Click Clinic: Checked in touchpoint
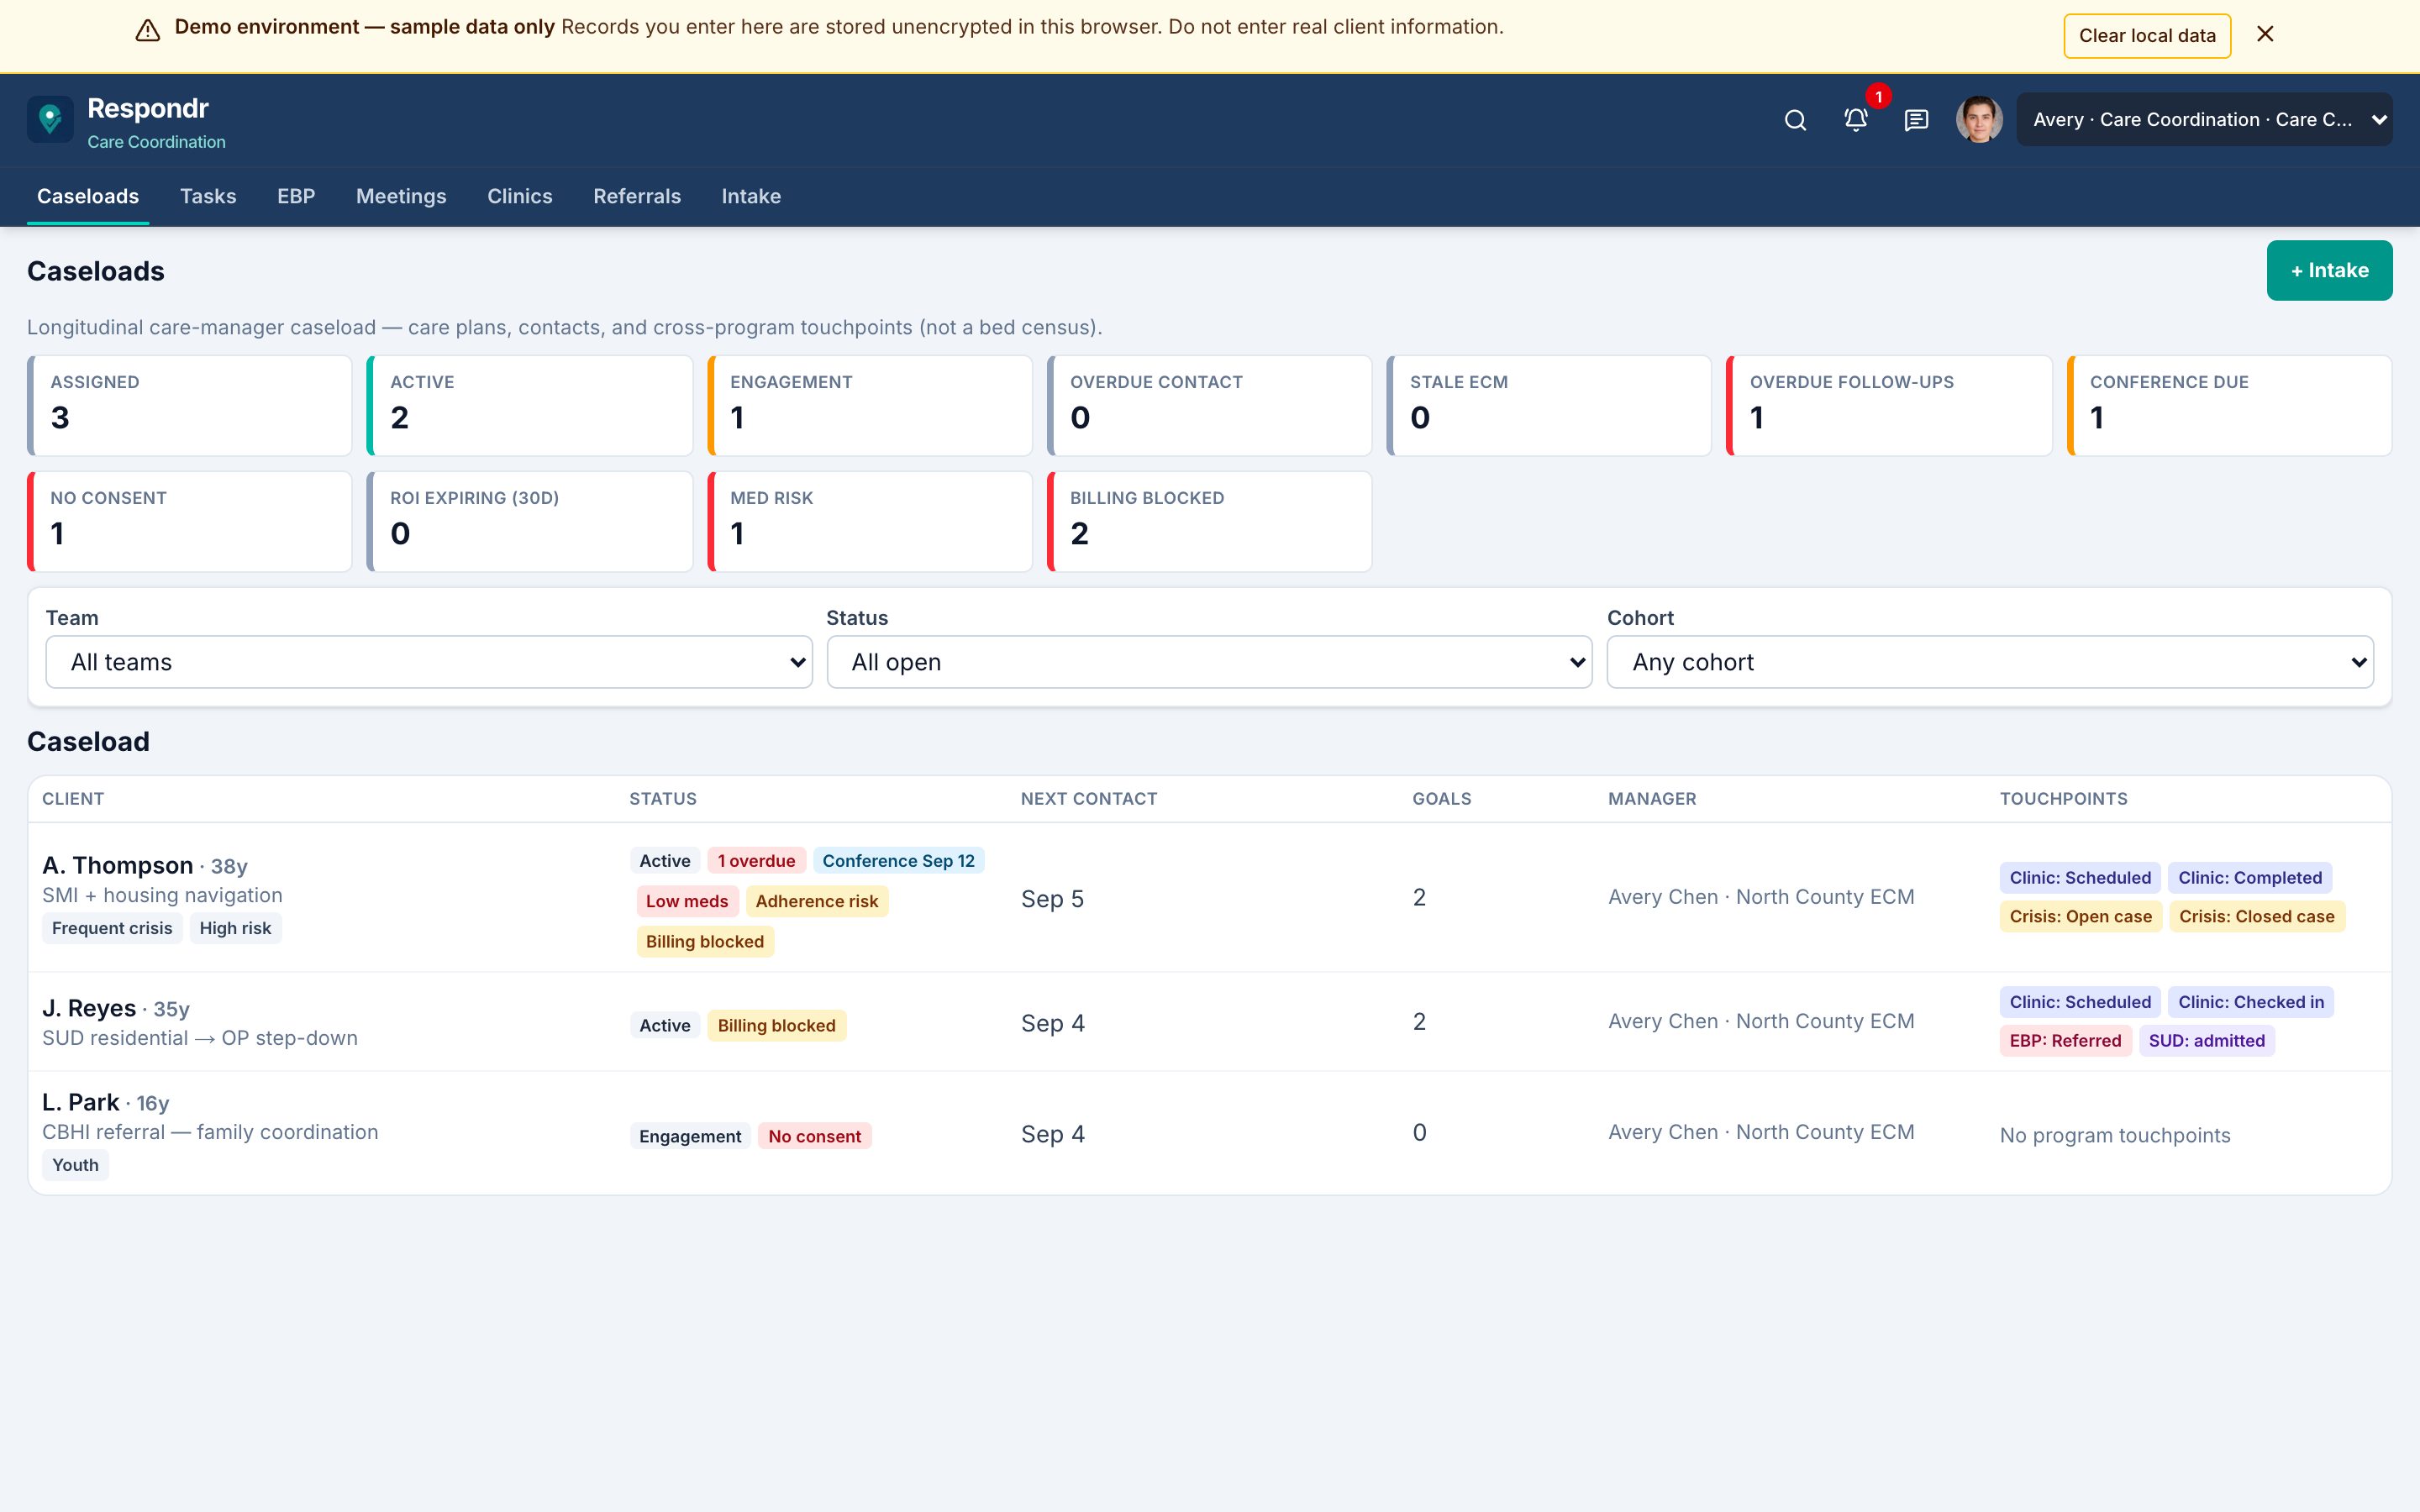The width and height of the screenshot is (2420, 1512). [x=2250, y=1002]
